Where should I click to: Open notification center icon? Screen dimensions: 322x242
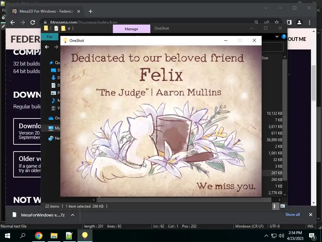tap(312, 236)
